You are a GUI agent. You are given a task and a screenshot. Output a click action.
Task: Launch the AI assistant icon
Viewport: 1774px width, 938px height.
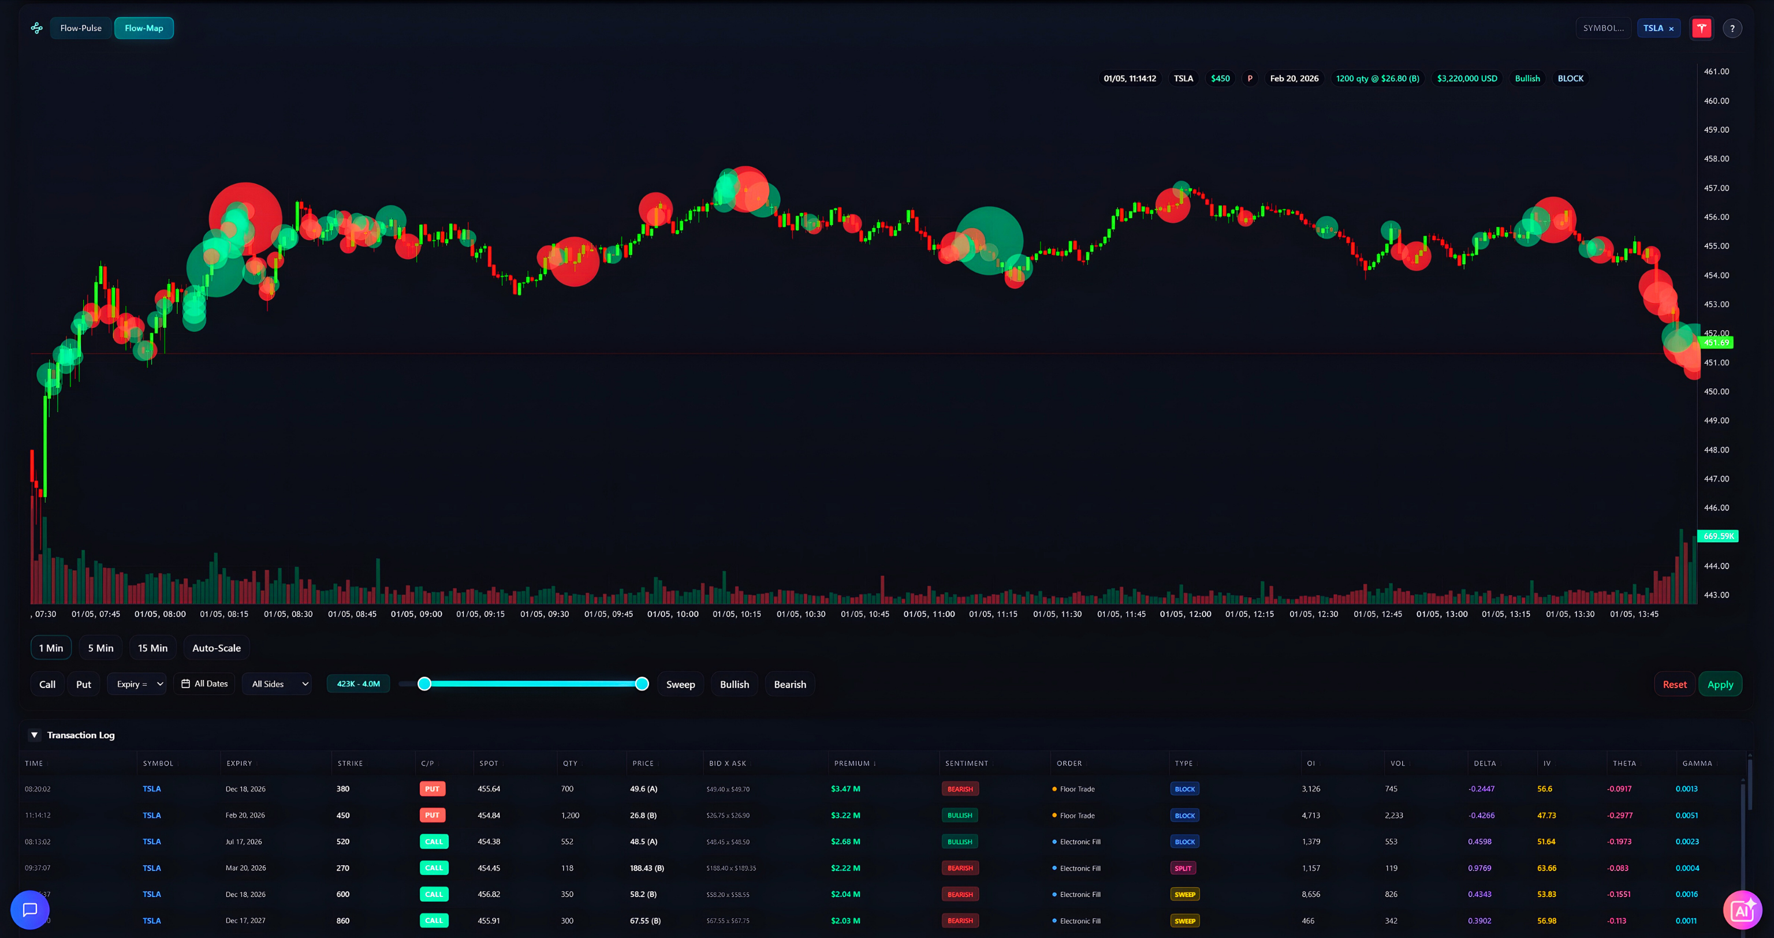point(1742,910)
